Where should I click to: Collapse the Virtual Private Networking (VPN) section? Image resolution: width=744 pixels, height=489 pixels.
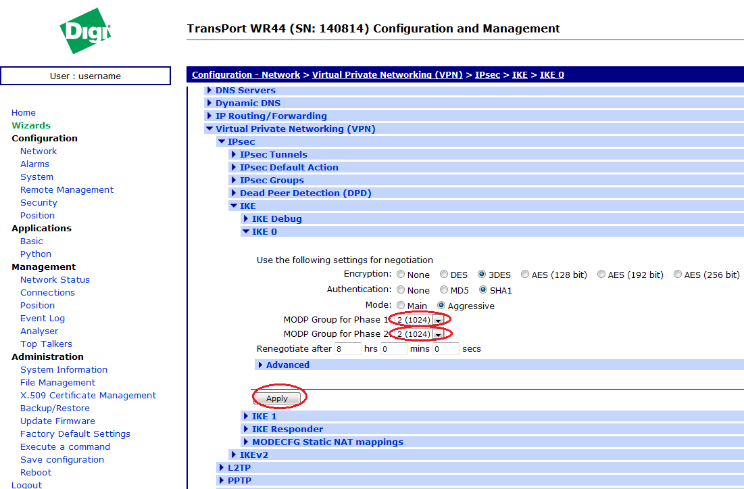(x=295, y=129)
